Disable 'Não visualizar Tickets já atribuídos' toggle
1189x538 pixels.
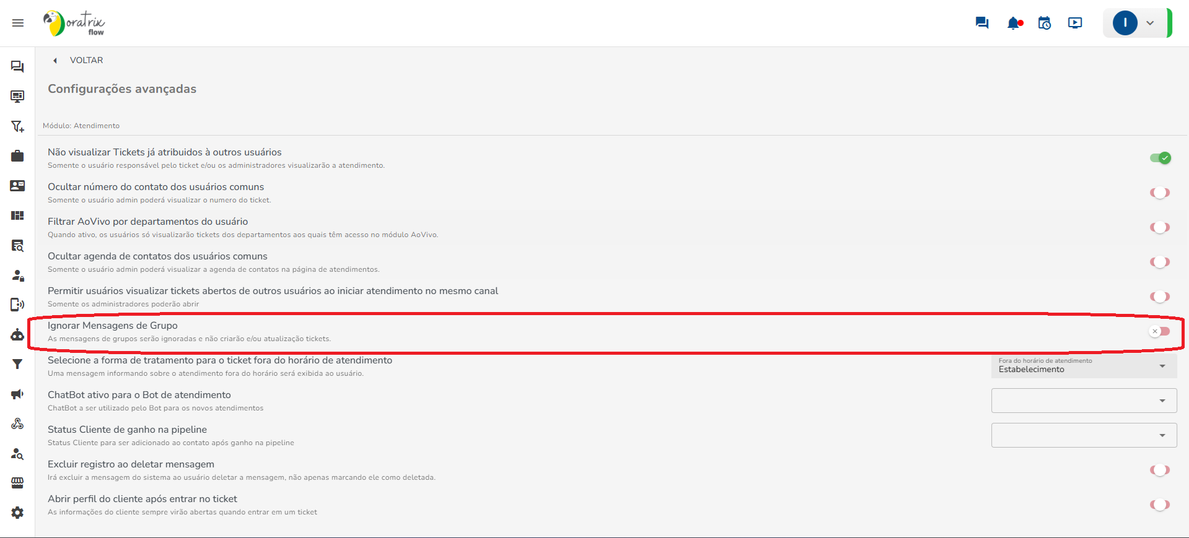(1160, 158)
